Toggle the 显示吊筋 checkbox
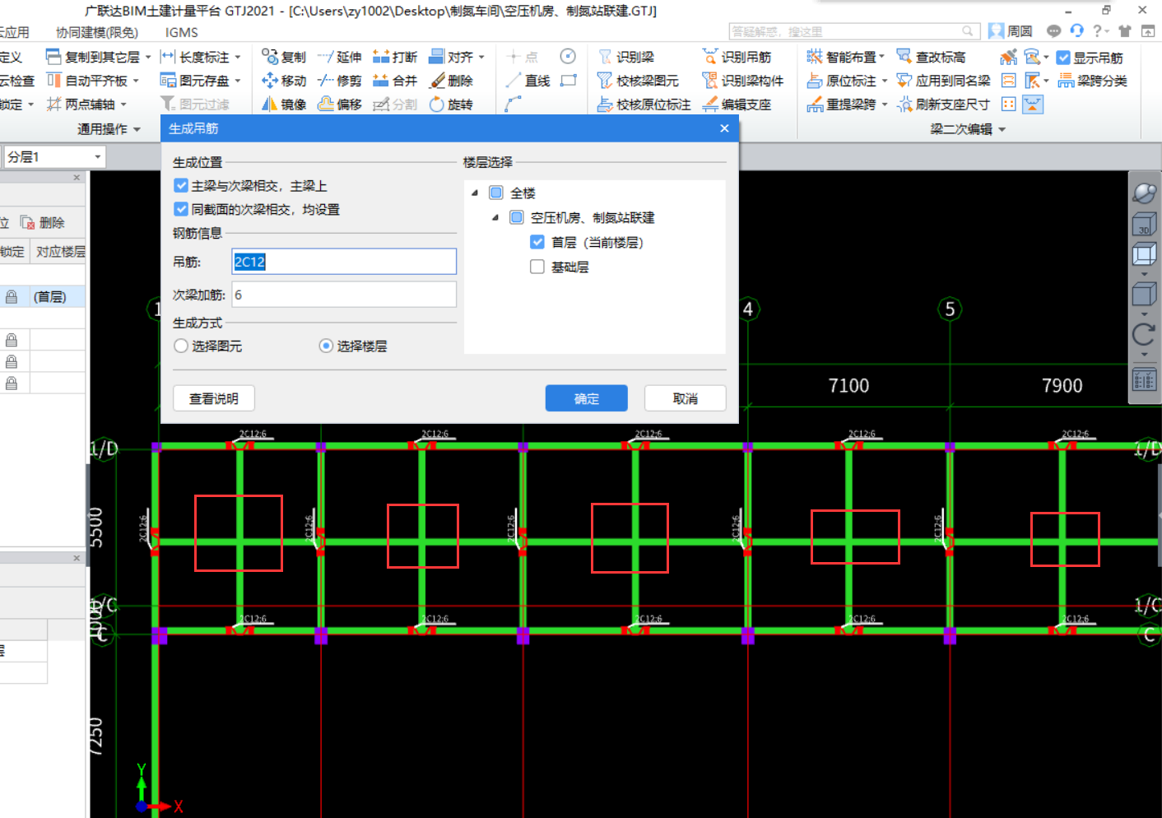The image size is (1162, 818). coord(1063,58)
